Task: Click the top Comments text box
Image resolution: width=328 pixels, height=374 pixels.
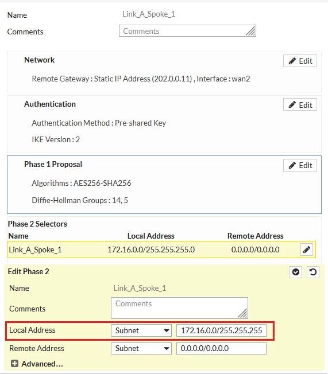Action: tap(187, 31)
